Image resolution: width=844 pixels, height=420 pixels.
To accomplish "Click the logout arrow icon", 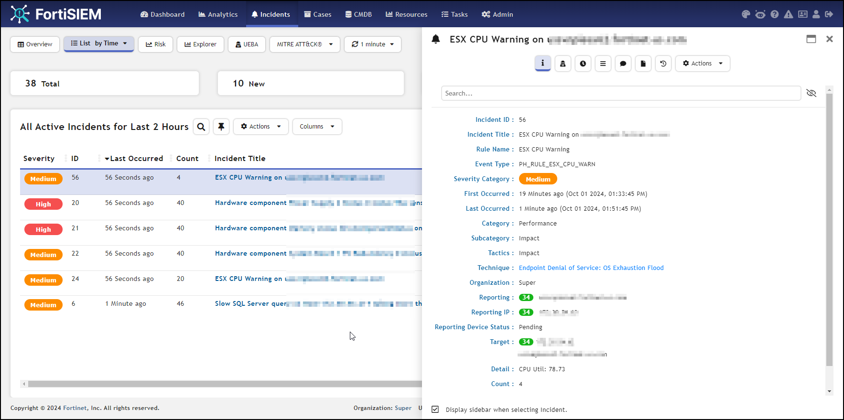I will point(829,14).
